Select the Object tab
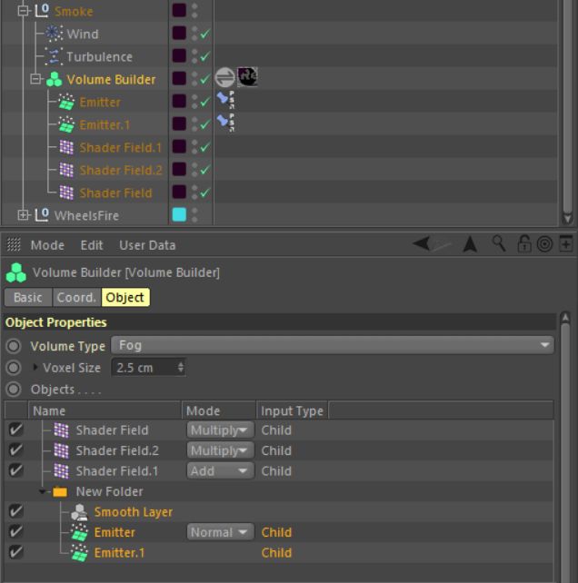 [125, 298]
